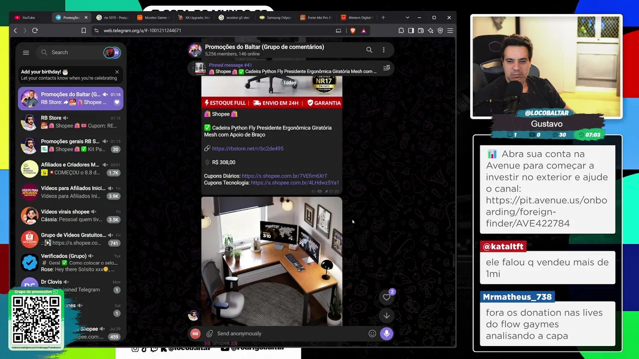The height and width of the screenshot is (359, 639).
Task: Open the browser main menu
Action: tap(450, 30)
